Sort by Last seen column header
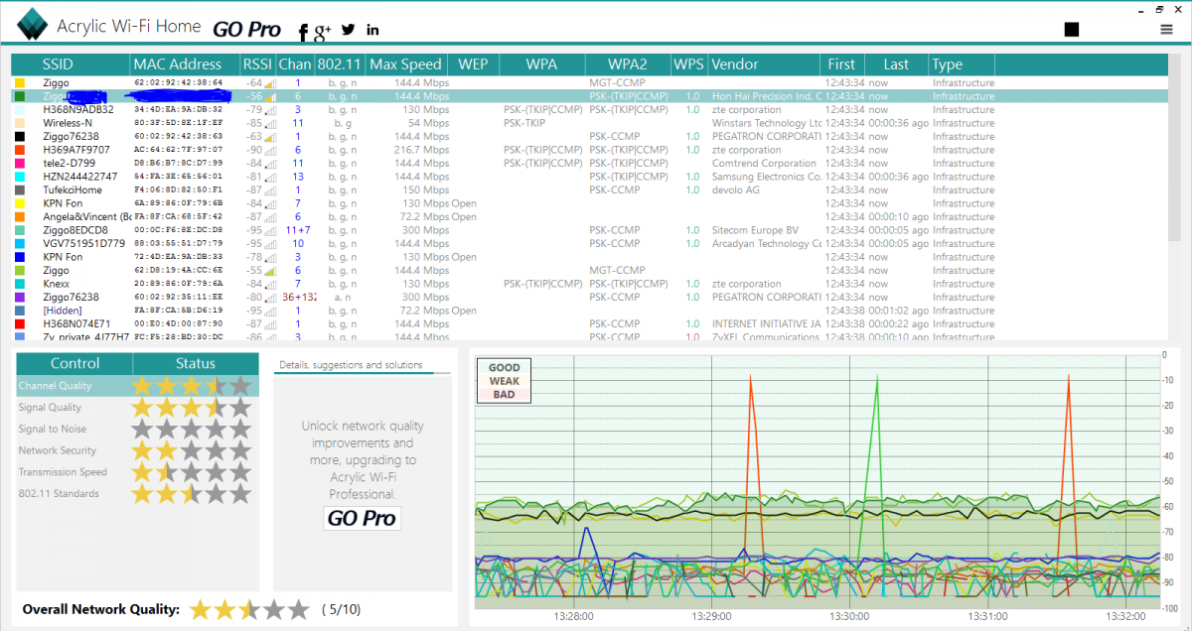The width and height of the screenshot is (1192, 631). [896, 64]
